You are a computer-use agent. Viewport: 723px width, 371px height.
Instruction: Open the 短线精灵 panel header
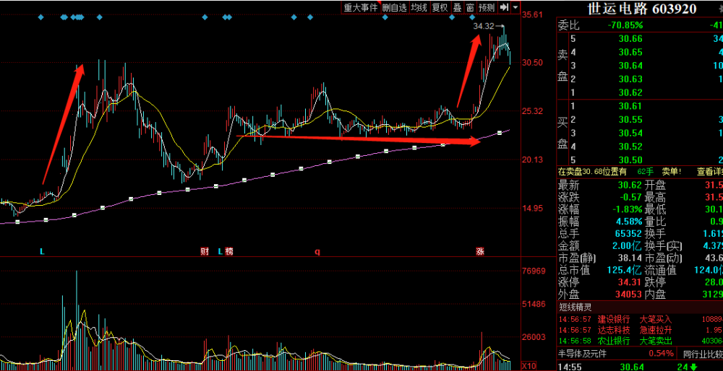click(576, 307)
